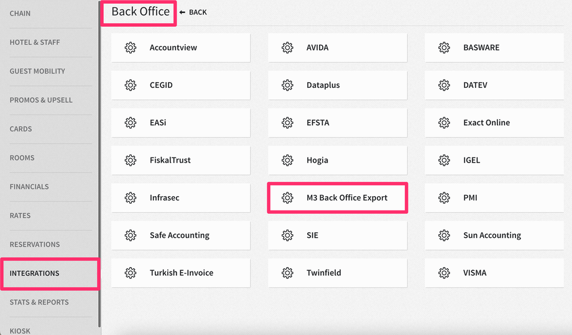The height and width of the screenshot is (335, 572).
Task: Click the gear icon next to Accountview
Action: pos(130,47)
